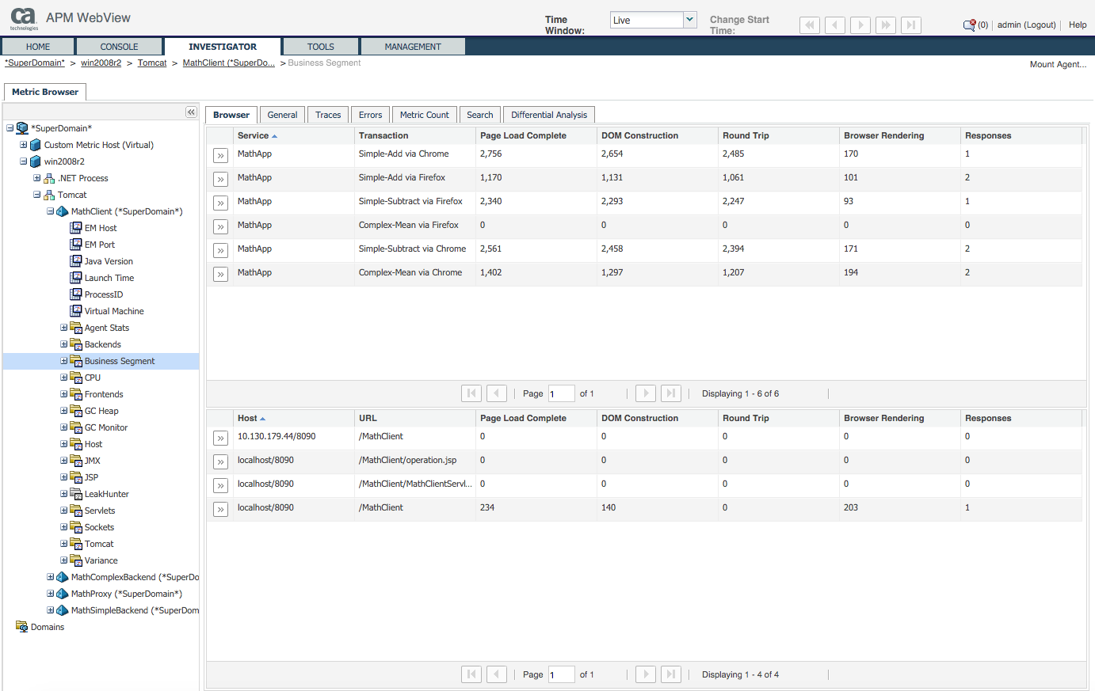Select the Virtual Machine tree item

(x=114, y=311)
